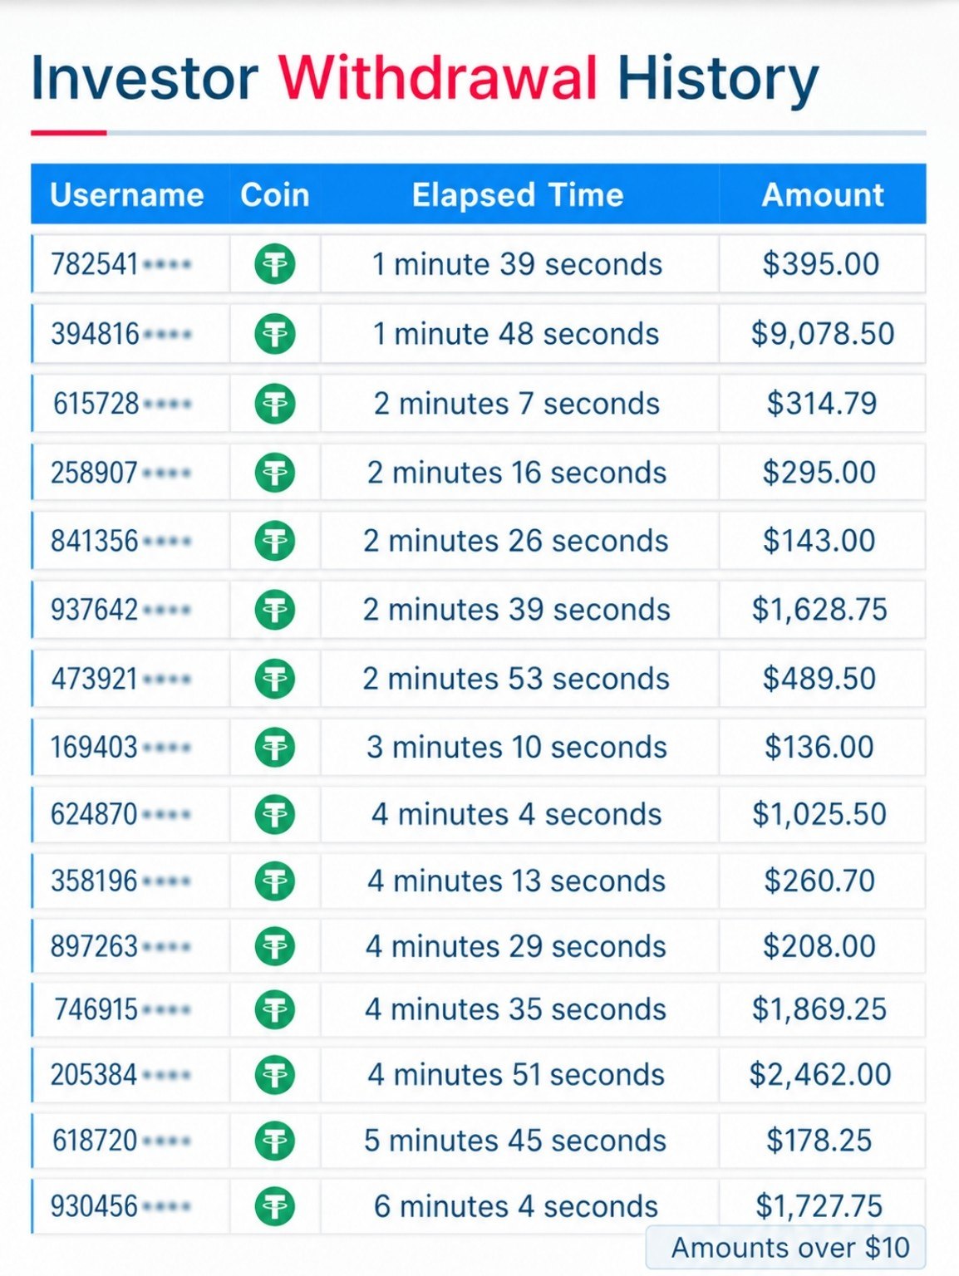Select the Amount column header
959x1276 pixels.
point(823,194)
